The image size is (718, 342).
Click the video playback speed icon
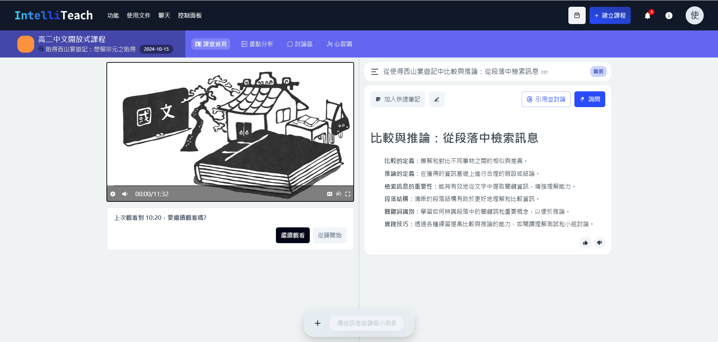(339, 194)
